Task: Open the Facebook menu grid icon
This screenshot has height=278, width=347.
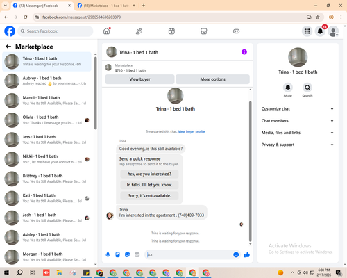Action: (307, 31)
